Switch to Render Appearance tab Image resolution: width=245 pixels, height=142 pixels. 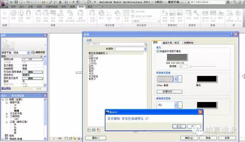(x=167, y=43)
